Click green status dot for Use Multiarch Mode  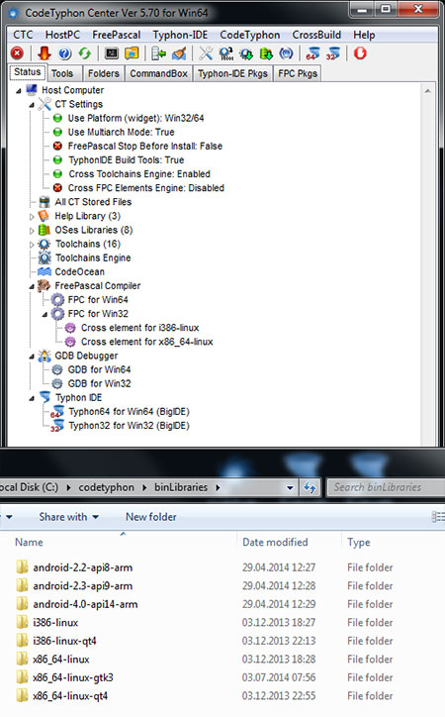57,132
